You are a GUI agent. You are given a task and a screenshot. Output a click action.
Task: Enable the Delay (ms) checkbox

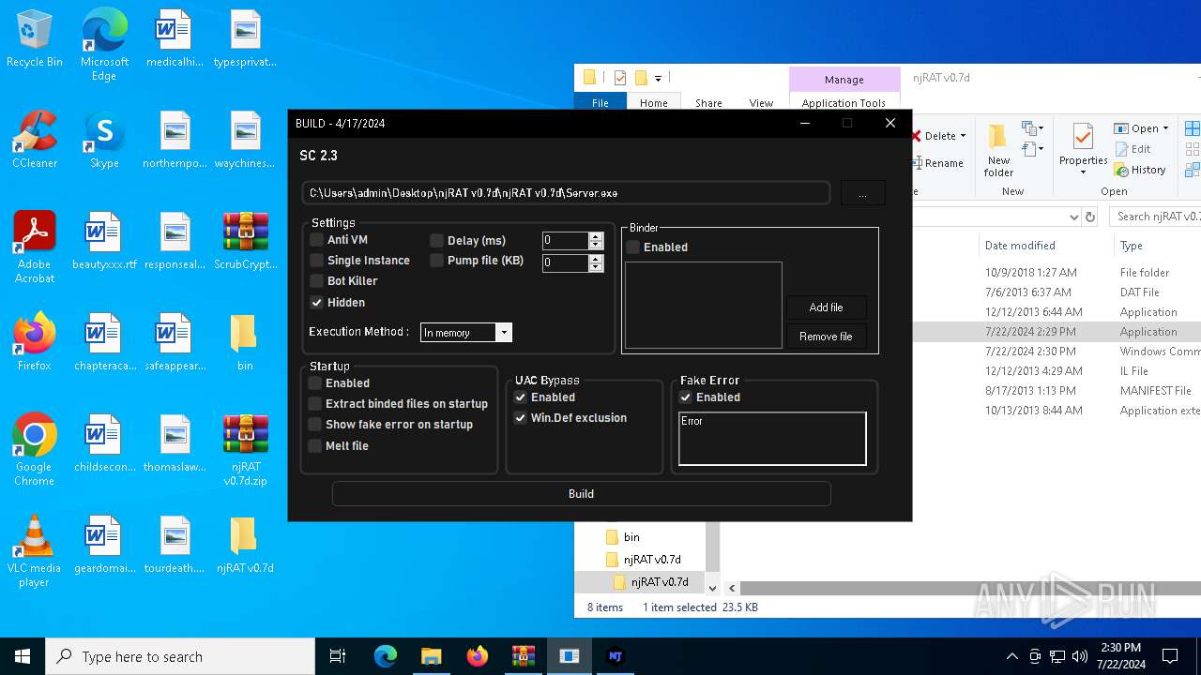[x=437, y=241]
